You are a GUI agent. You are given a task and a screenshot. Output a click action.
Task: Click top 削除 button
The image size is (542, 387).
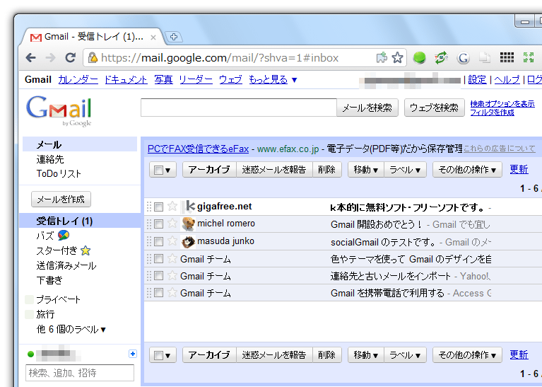pos(326,170)
